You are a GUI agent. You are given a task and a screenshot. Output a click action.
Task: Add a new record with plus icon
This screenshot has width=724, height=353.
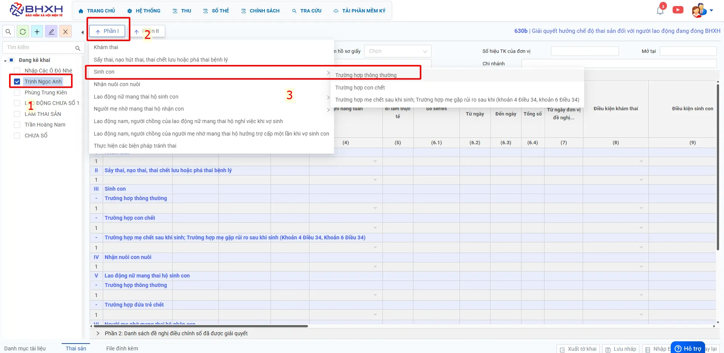(37, 32)
